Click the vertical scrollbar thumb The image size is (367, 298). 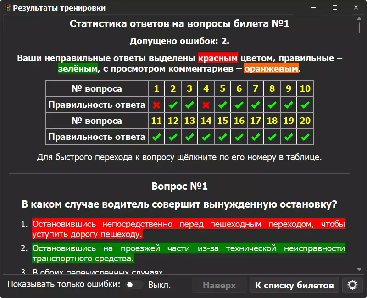359,28
